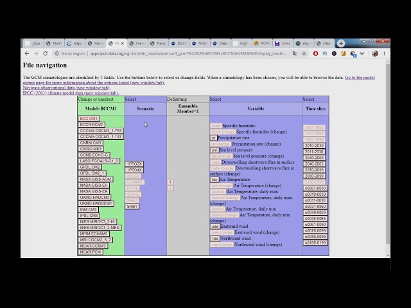Select the psl Sea level pressure variable

pos(214,150)
